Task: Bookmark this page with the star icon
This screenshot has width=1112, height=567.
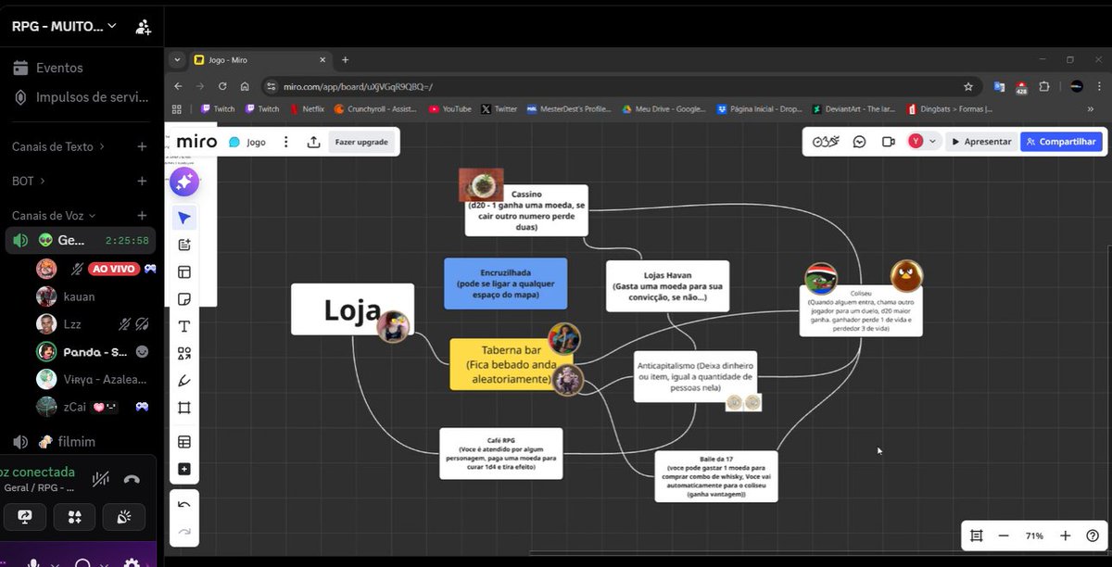Action: (968, 86)
